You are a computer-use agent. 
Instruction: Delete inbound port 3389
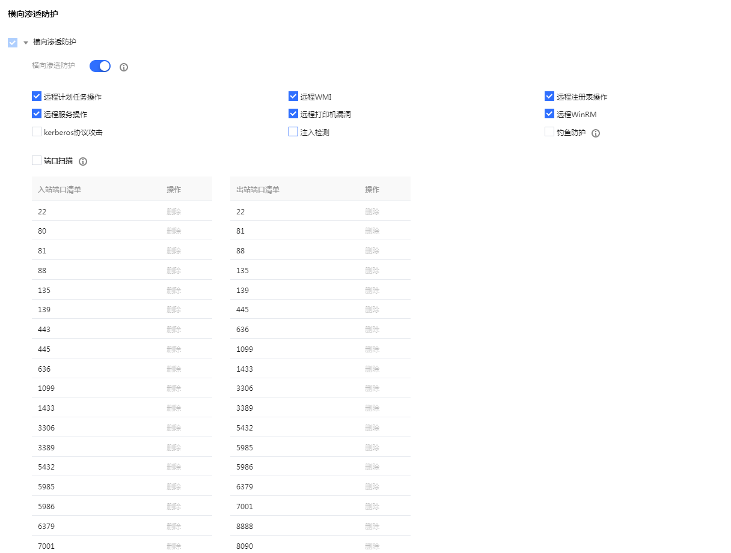pos(174,448)
